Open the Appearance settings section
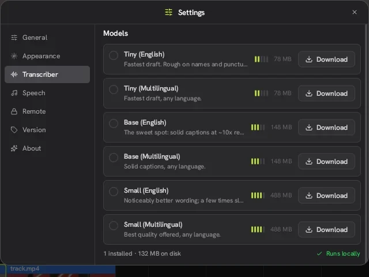This screenshot has height=277, width=369. click(47, 56)
